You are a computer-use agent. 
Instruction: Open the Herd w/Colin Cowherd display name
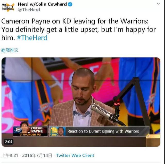point(42,4)
